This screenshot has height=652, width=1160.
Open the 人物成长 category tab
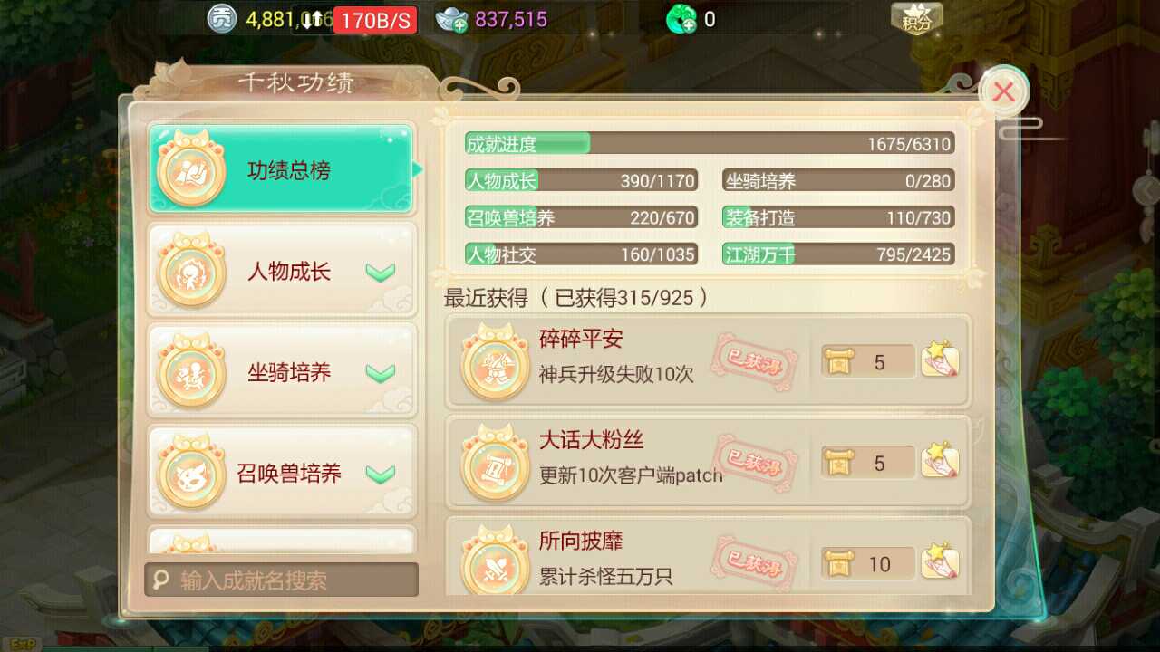pos(281,270)
